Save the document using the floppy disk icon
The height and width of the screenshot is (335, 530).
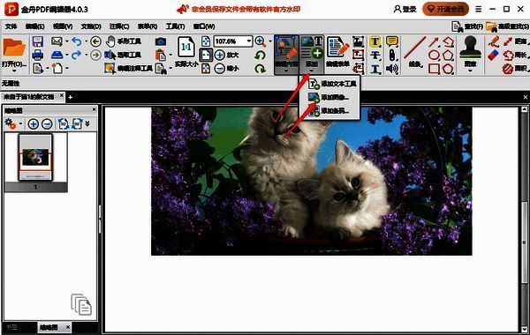point(38,41)
